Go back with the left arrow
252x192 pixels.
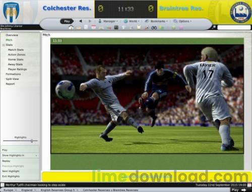coord(81,21)
